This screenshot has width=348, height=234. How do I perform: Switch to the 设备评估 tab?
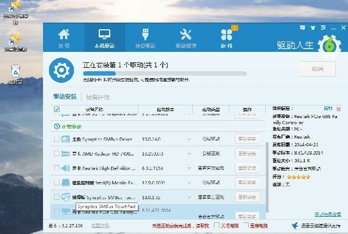click(x=98, y=97)
